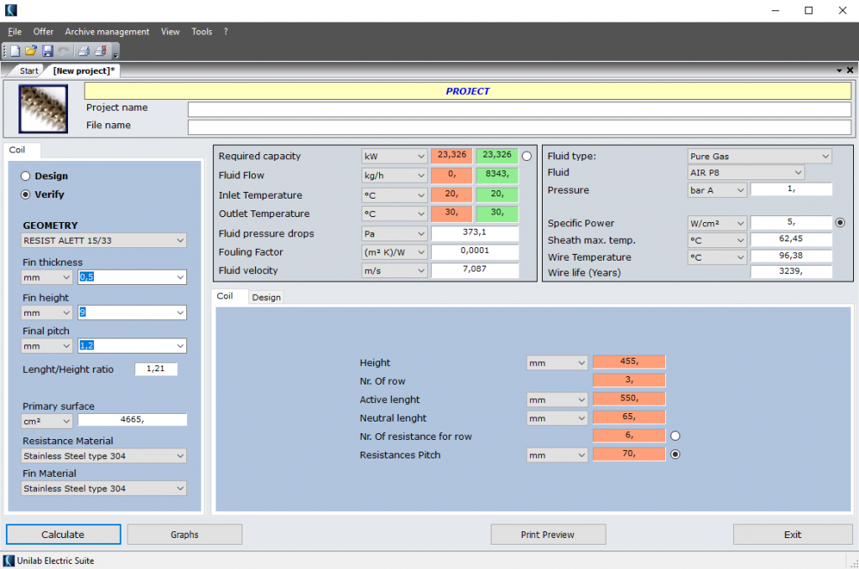Screen dimensions: 859x569
Task: Open the Offer menu
Action: tap(43, 31)
